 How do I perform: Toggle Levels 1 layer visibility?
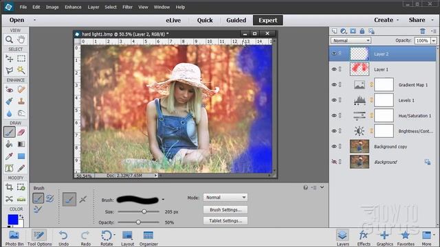pos(334,100)
